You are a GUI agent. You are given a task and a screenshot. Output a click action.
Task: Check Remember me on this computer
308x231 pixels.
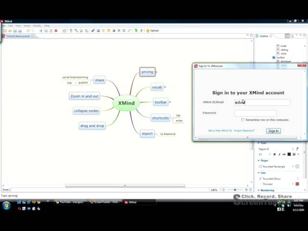pos(243,120)
